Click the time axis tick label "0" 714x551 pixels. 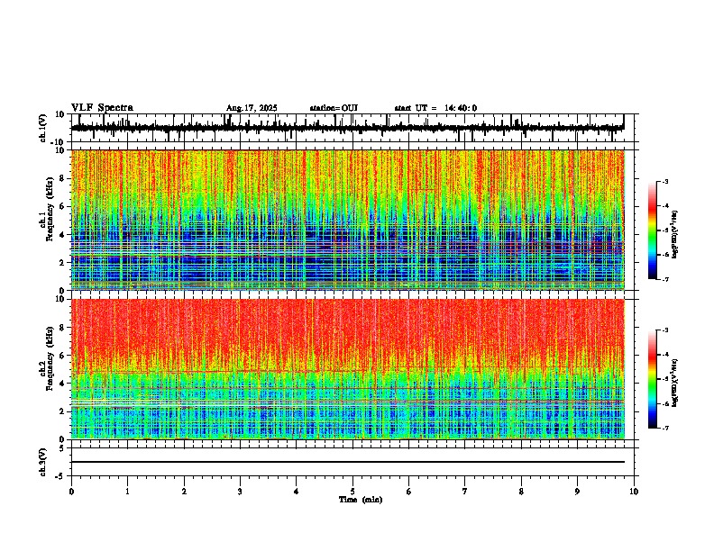(71, 492)
